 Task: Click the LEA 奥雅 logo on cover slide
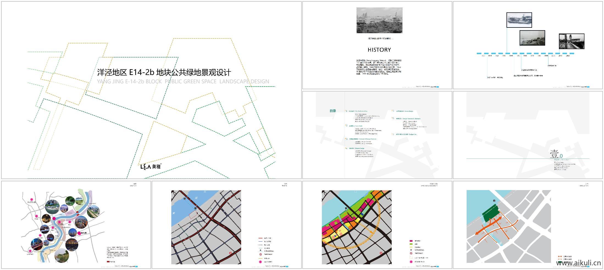click(x=151, y=166)
